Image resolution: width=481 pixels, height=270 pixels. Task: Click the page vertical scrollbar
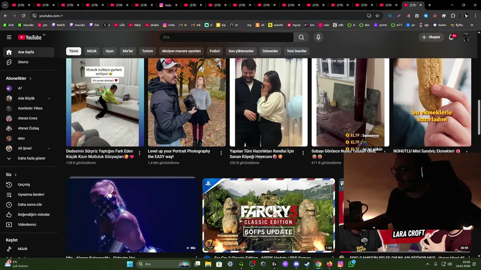[479, 117]
